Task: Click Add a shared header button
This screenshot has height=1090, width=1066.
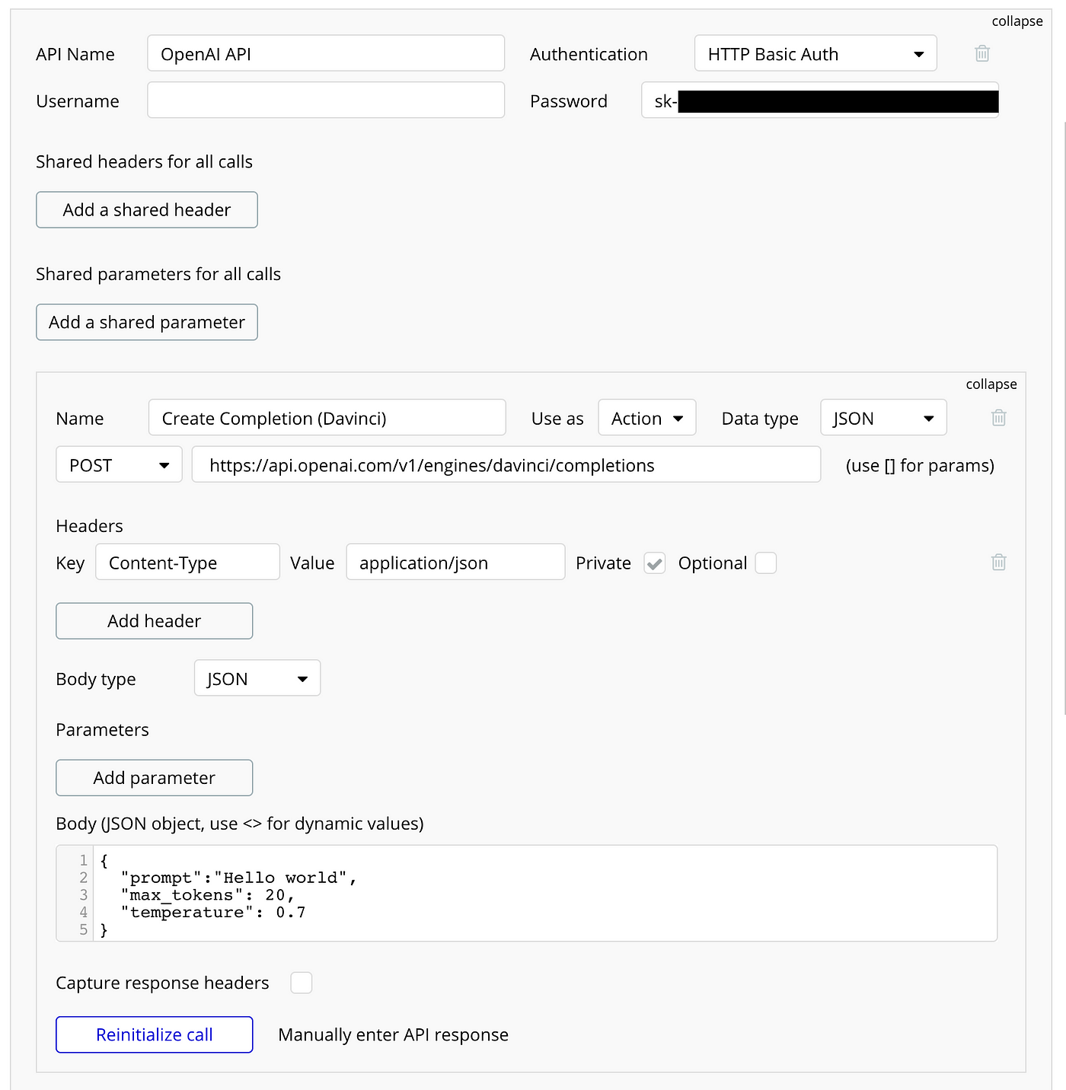Action: tap(147, 210)
